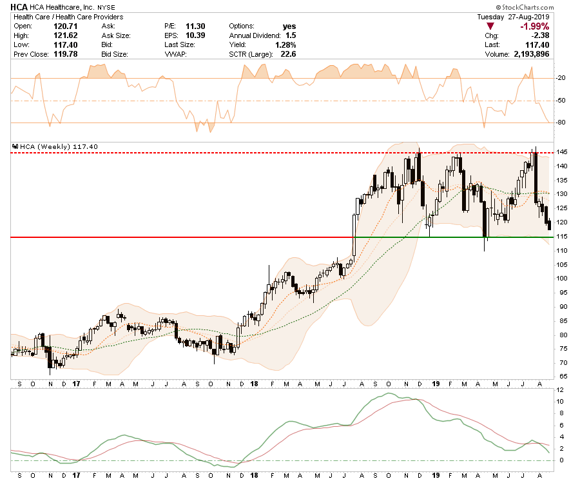Image resolution: width=580 pixels, height=481 pixels.
Task: Click the VWAP: label
Action: (x=175, y=54)
